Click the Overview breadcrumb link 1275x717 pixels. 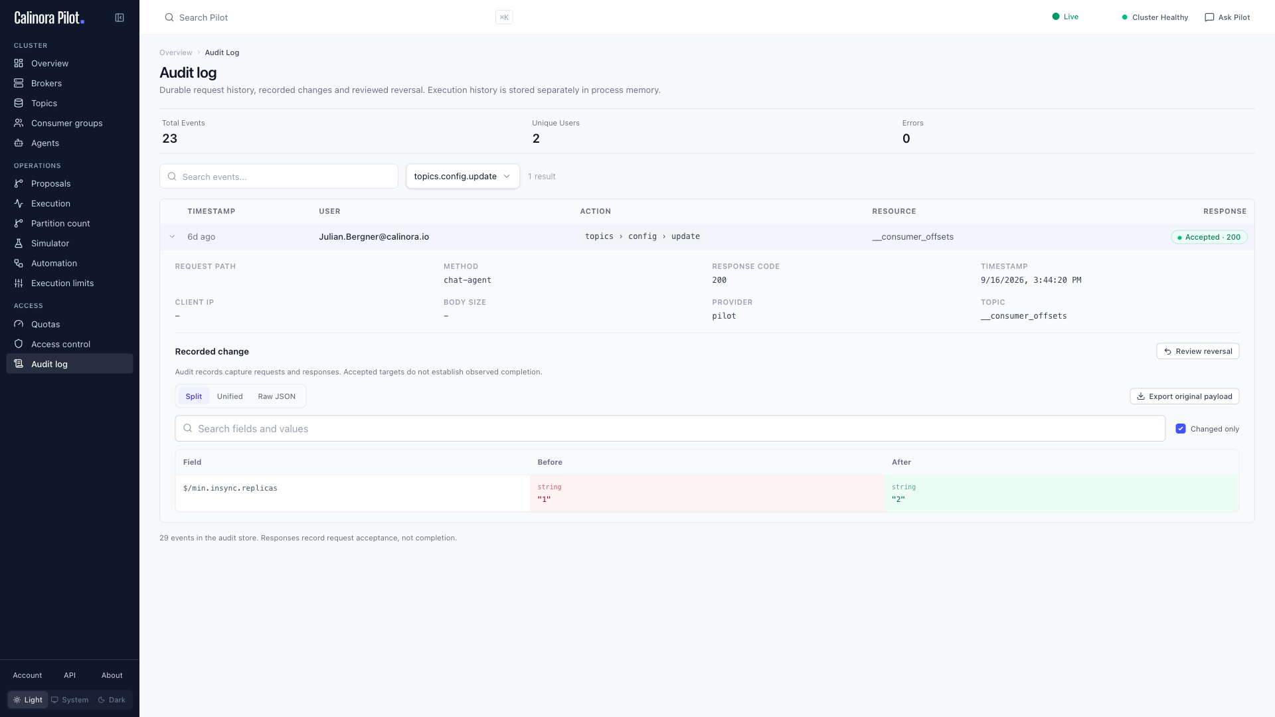[176, 52]
